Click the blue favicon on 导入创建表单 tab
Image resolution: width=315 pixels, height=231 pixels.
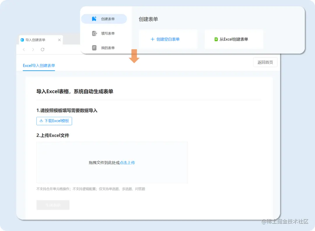pyautogui.click(x=22, y=40)
